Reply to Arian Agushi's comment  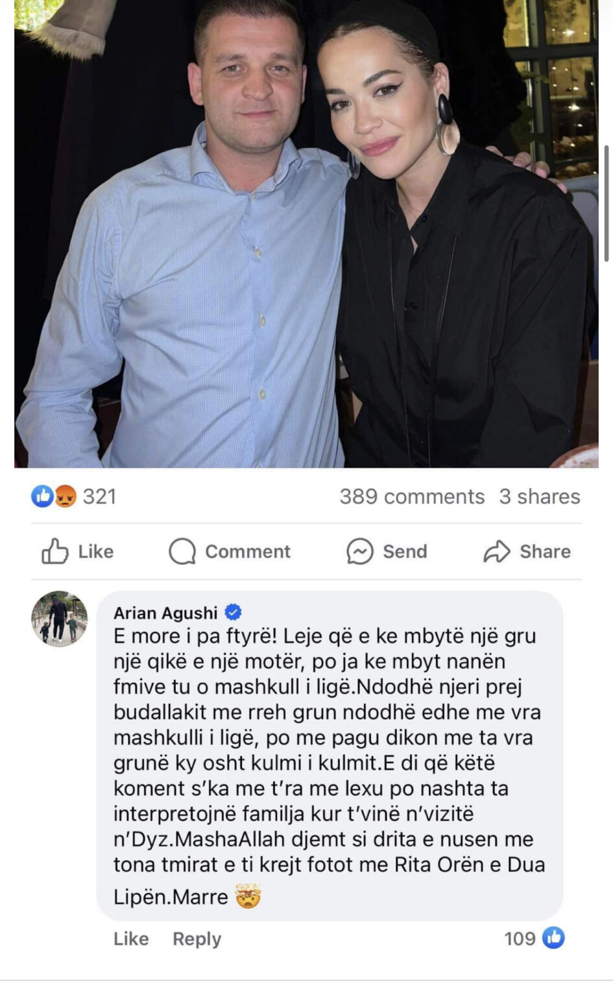pos(197,939)
